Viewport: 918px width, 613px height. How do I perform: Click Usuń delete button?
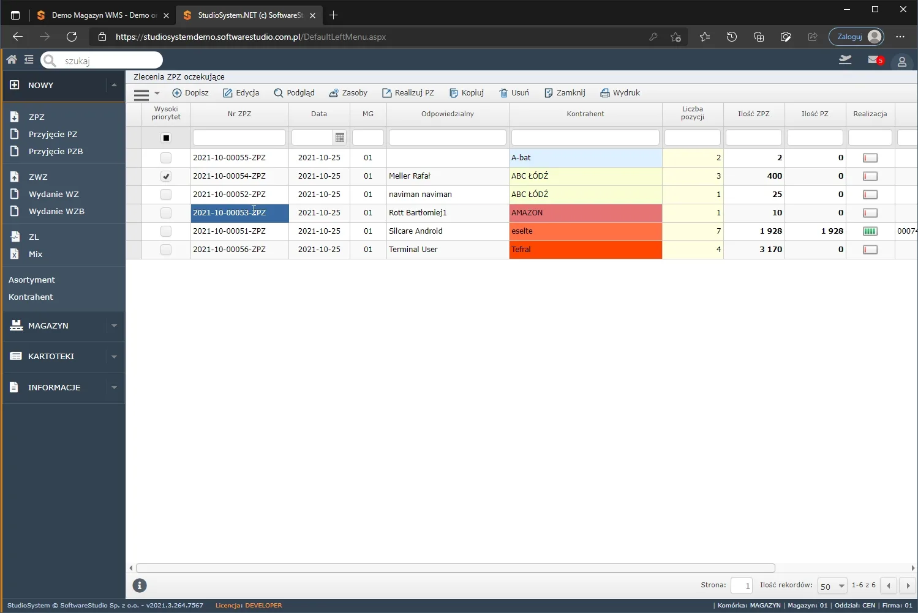click(x=514, y=93)
